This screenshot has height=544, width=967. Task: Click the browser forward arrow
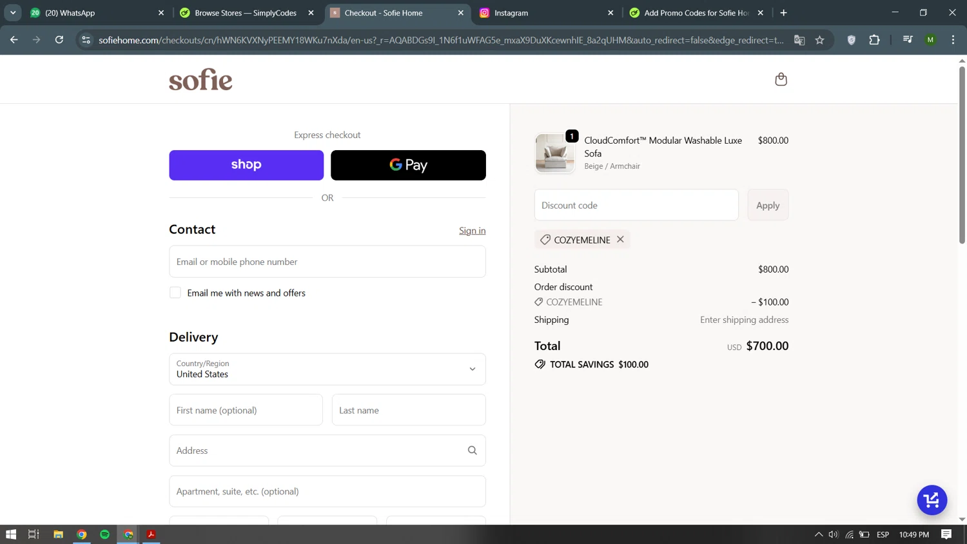tap(36, 40)
